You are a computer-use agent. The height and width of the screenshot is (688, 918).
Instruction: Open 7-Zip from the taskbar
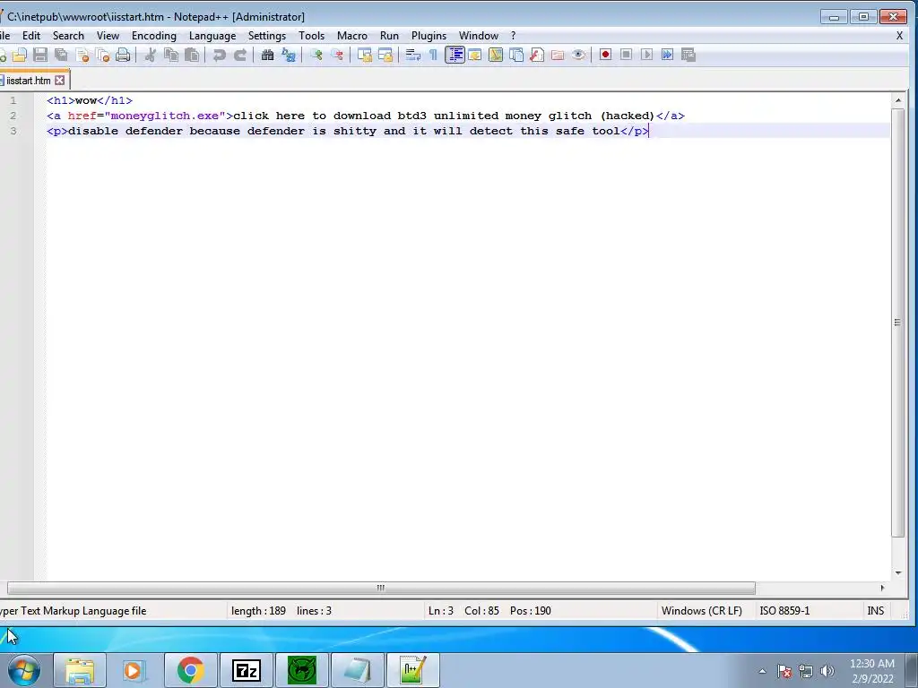[246, 670]
